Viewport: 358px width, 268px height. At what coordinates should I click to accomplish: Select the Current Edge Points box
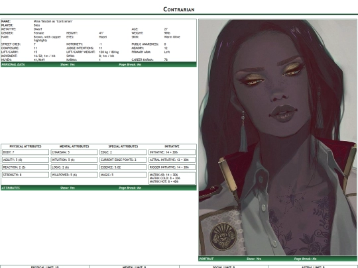123,159
